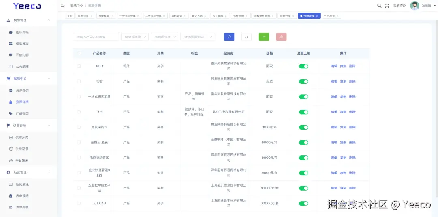The image size is (438, 217).
Task: Click 编辑 for the 金蝶云·星辰 row
Action: point(334,142)
